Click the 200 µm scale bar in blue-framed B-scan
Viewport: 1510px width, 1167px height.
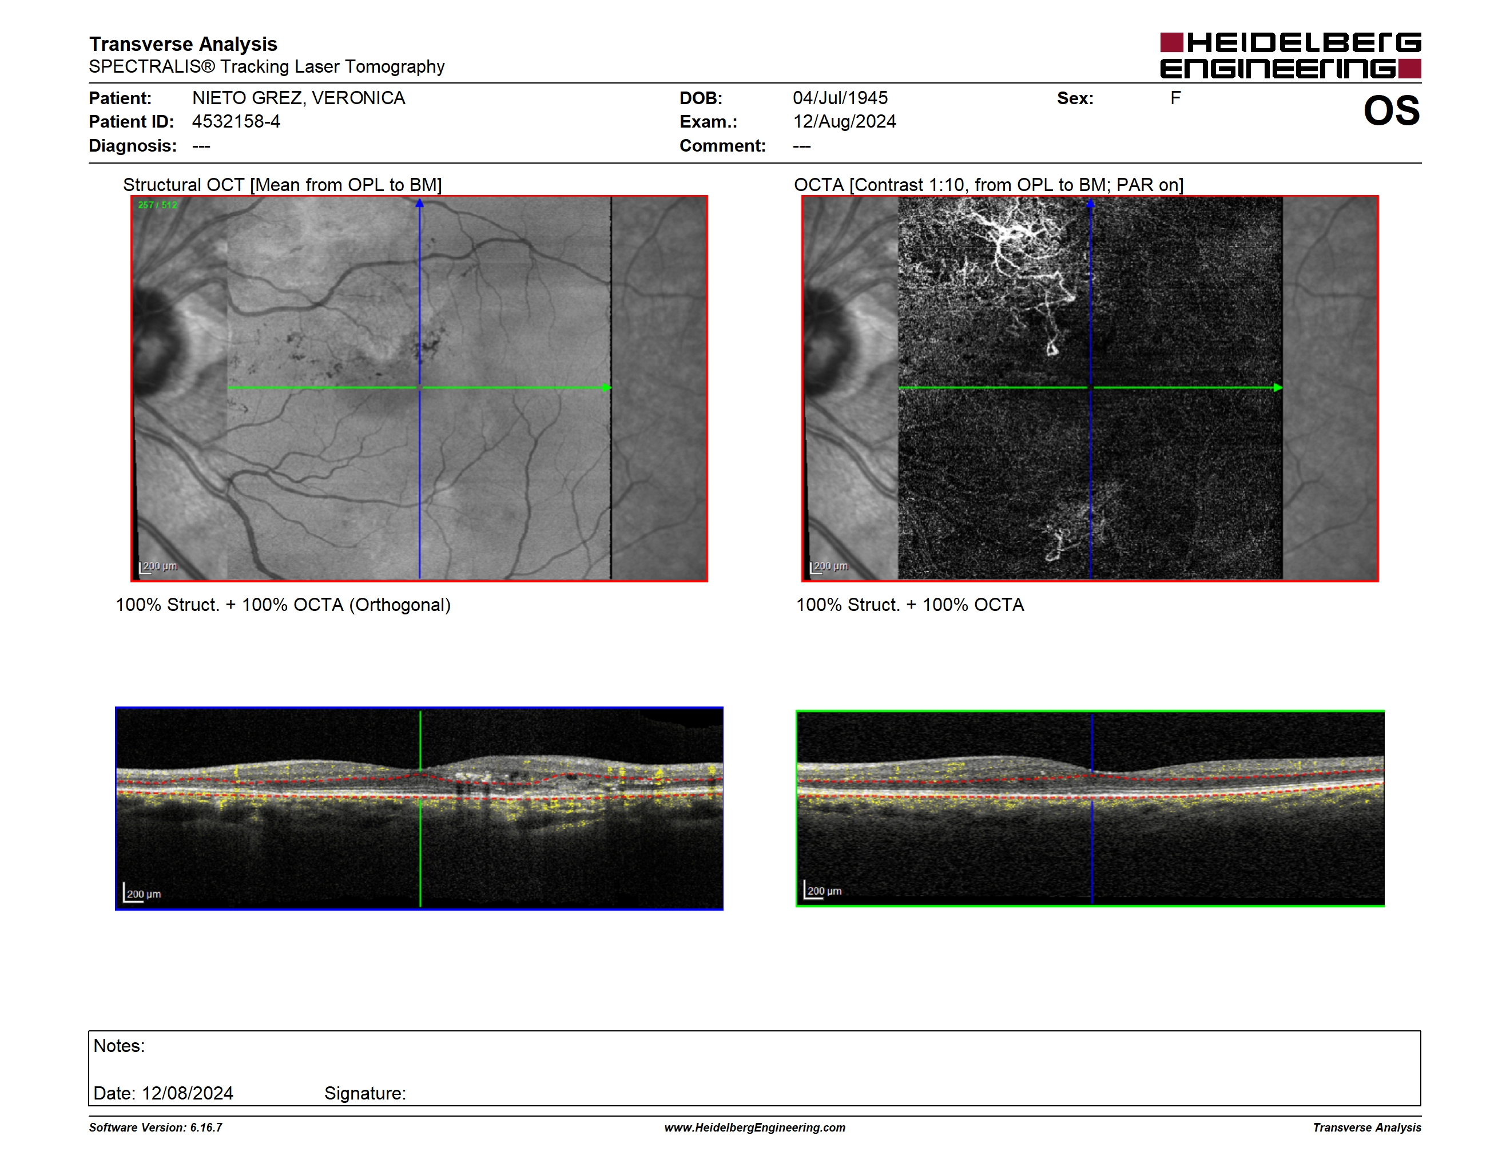click(x=142, y=893)
